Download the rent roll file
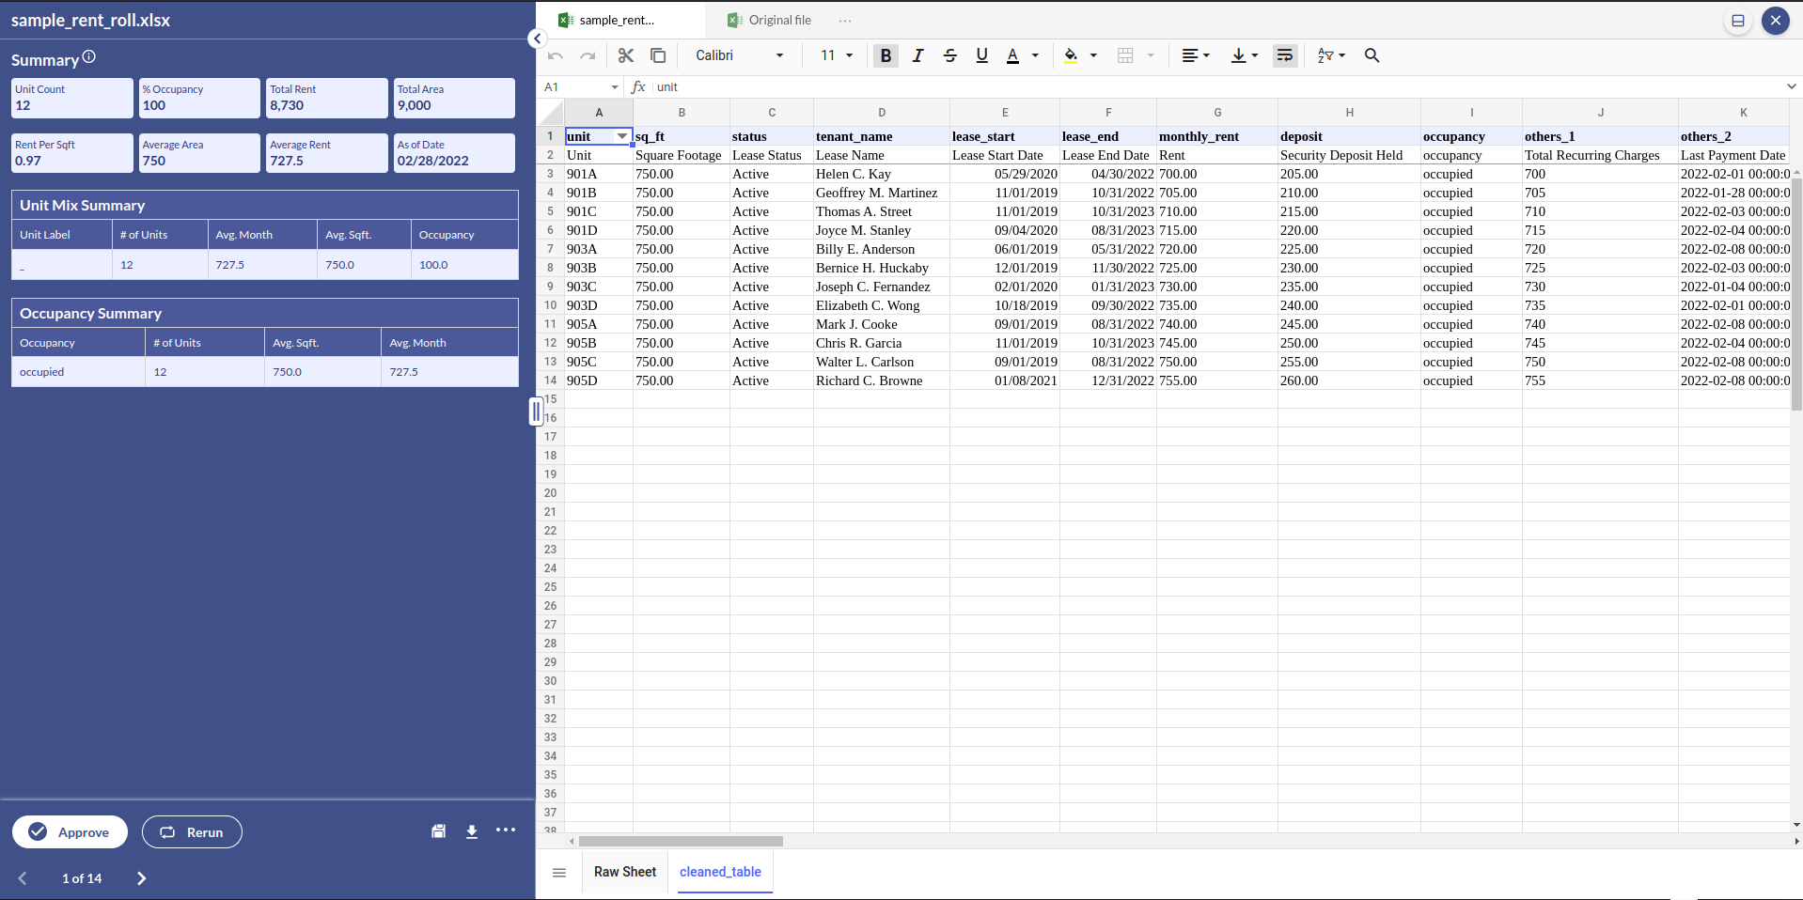The image size is (1803, 900). coord(472,831)
